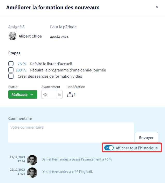Screen dimensions: 165x183
Task: Focus the Avancement field showing 40
Action: [49, 94]
